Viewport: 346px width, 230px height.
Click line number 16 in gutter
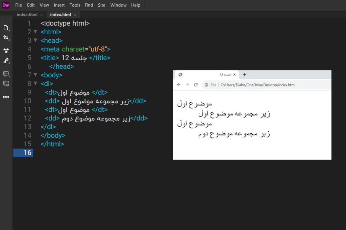[x=27, y=153]
